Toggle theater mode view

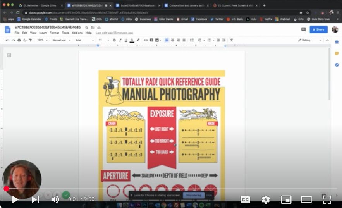306,199
